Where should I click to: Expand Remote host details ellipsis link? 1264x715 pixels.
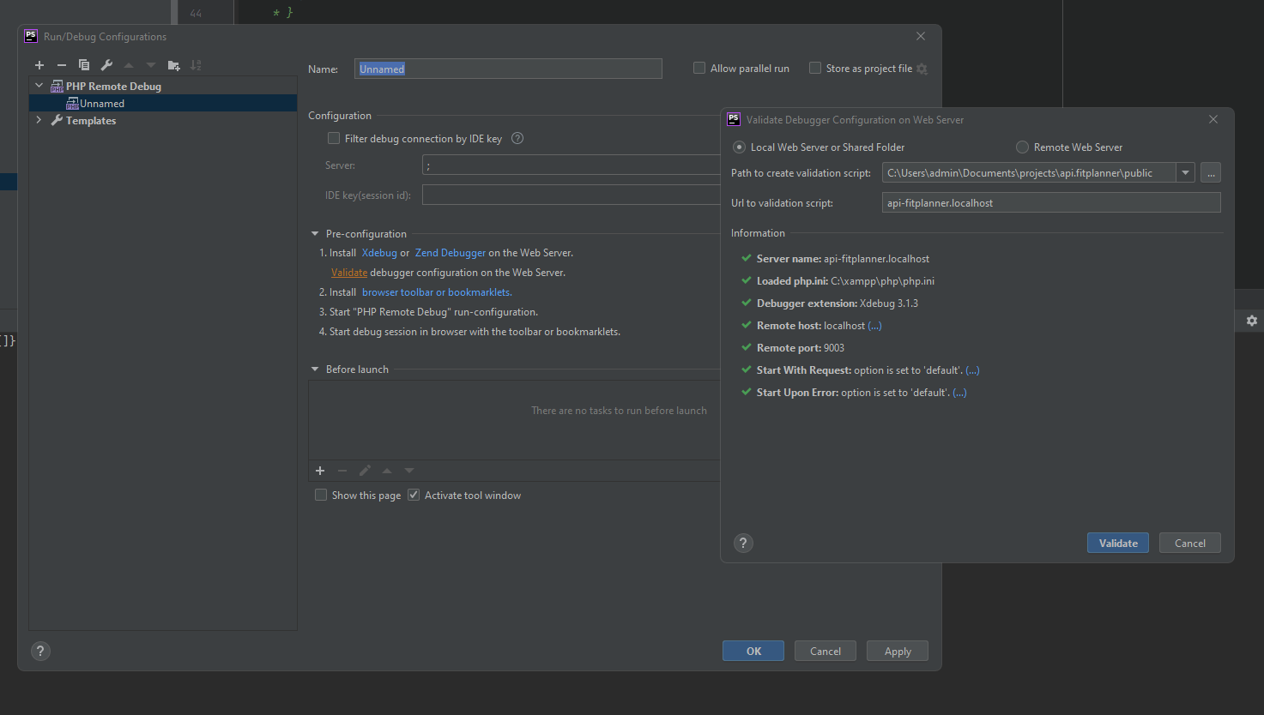coord(874,326)
